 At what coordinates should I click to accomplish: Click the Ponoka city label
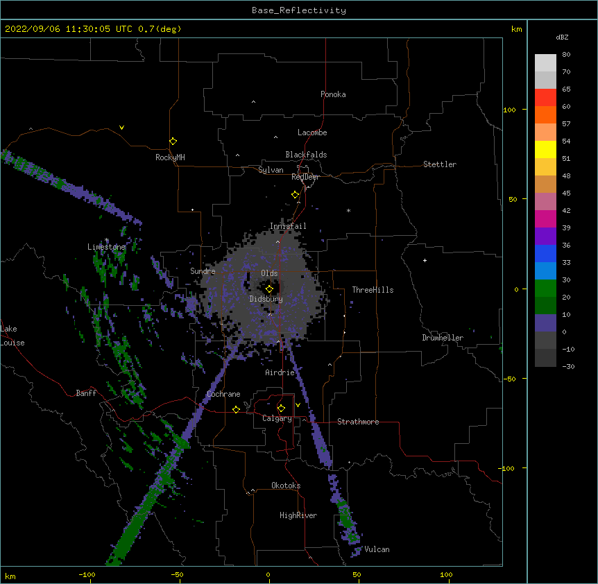[x=333, y=94]
